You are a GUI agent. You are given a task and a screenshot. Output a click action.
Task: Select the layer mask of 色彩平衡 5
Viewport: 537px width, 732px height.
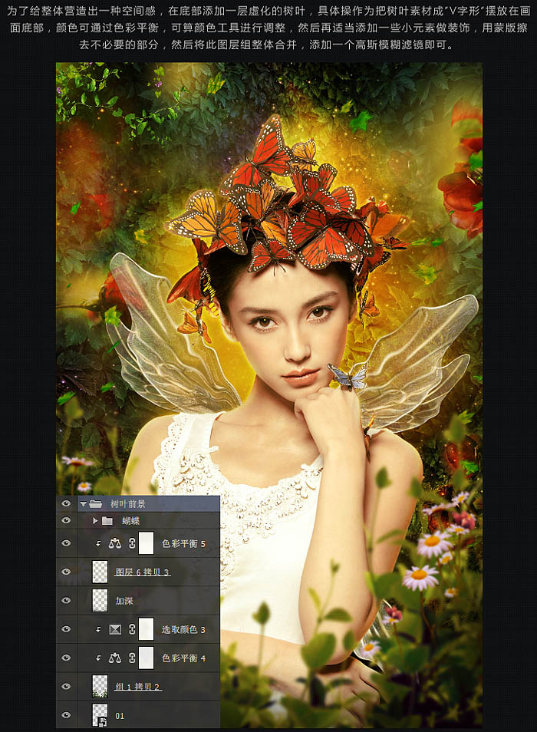tap(146, 543)
